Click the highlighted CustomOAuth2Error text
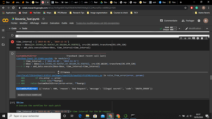212x119 pixels. pyautogui.click(x=27, y=89)
